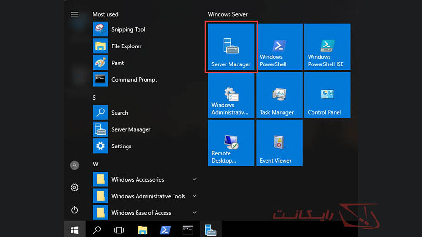The image size is (422, 237).
Task: Open the Server Manager tile
Action: coord(231,47)
